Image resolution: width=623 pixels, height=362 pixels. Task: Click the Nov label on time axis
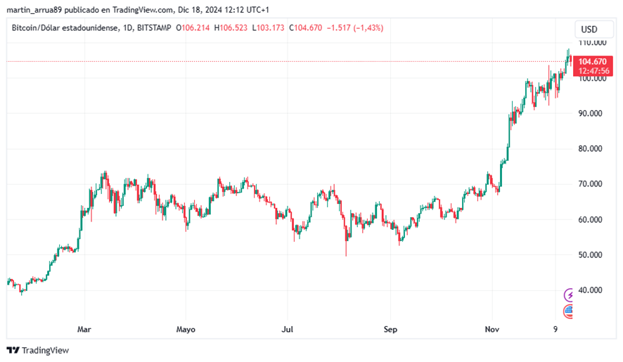(492, 329)
